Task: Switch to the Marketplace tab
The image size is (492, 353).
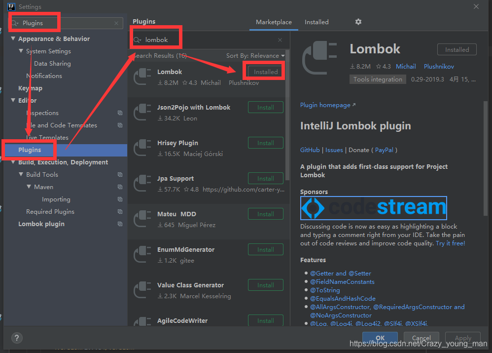Action: tap(274, 22)
